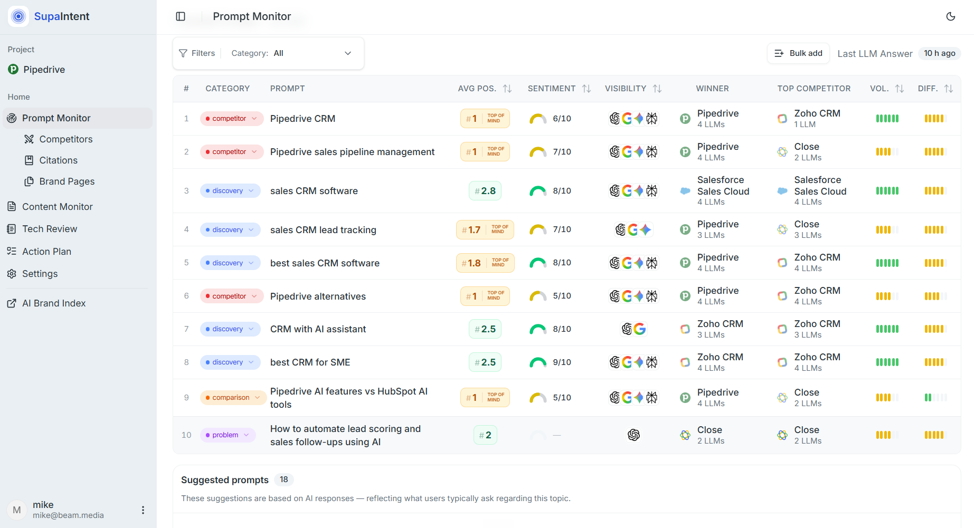Image resolution: width=974 pixels, height=528 pixels.
Task: Open Content Monitor in the sidebar
Action: click(58, 207)
